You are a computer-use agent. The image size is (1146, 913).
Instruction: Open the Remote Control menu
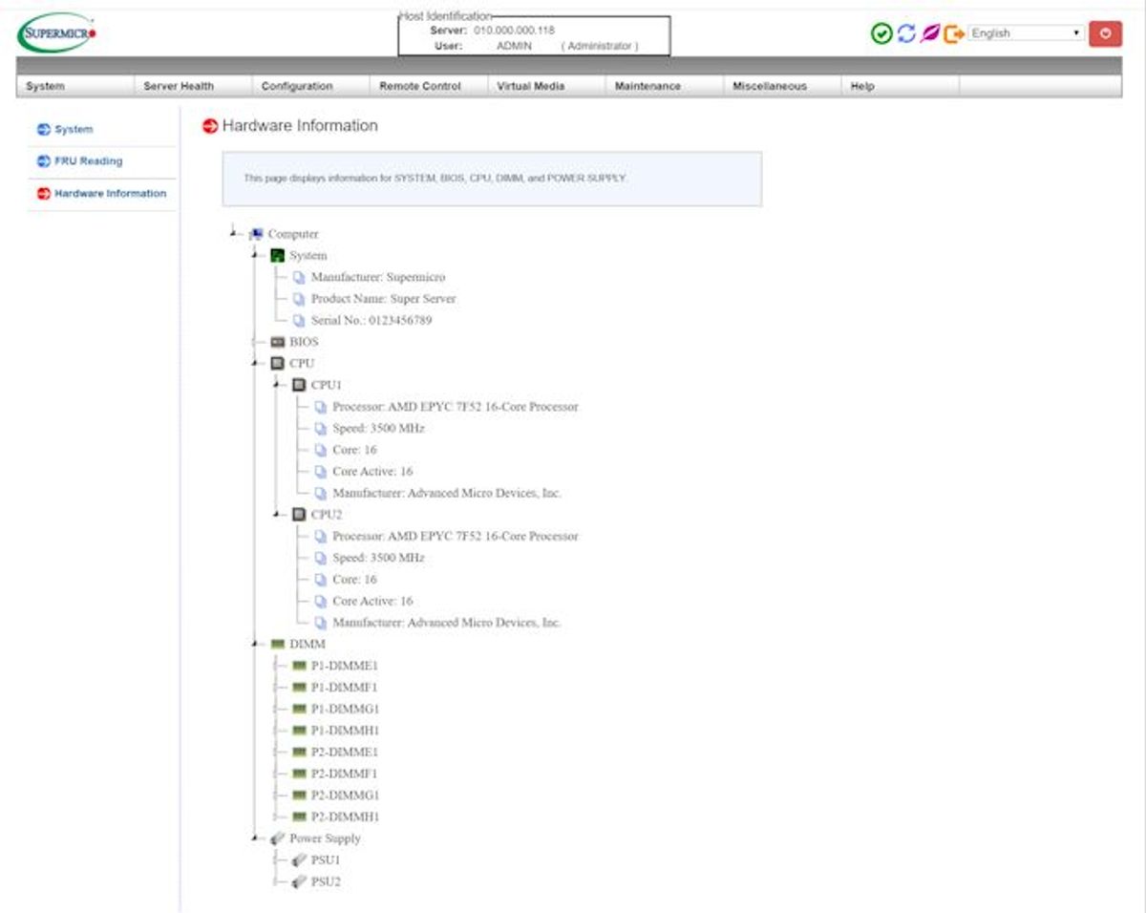(x=420, y=86)
